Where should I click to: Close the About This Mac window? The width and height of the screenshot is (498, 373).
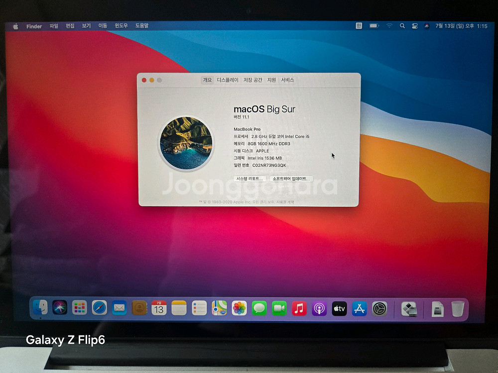(144, 80)
